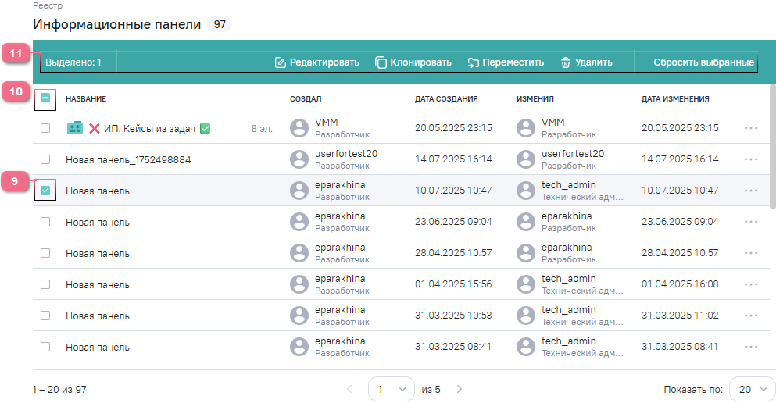This screenshot has height=403, width=776.
Task: Open the page number dropdown
Action: click(x=391, y=389)
